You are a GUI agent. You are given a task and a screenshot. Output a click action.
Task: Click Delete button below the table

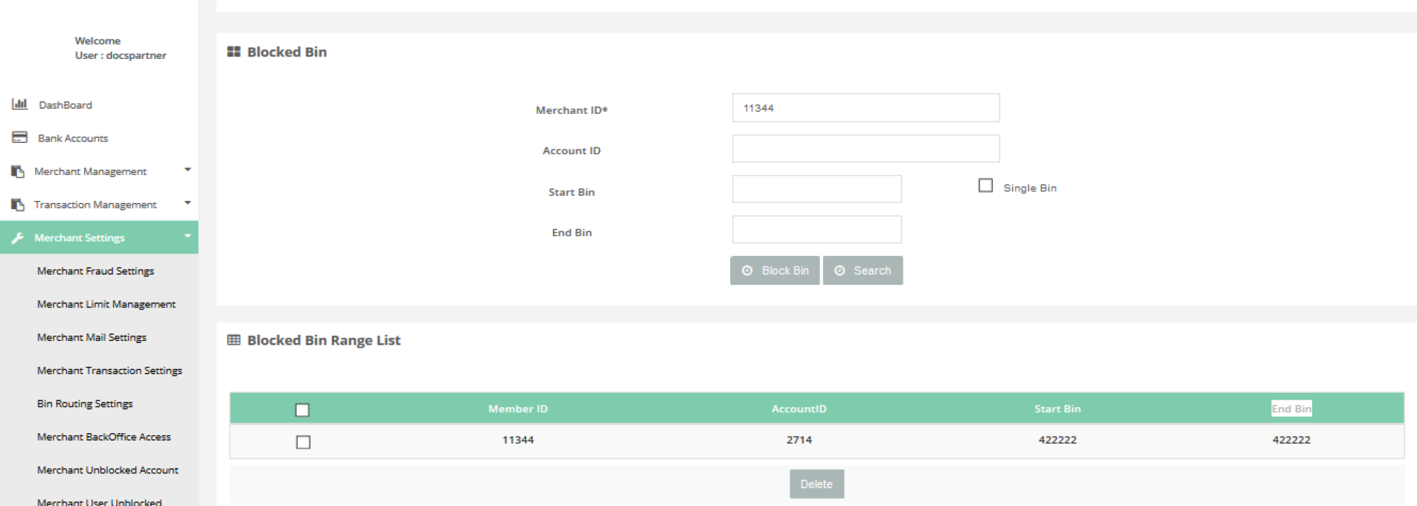click(x=816, y=484)
